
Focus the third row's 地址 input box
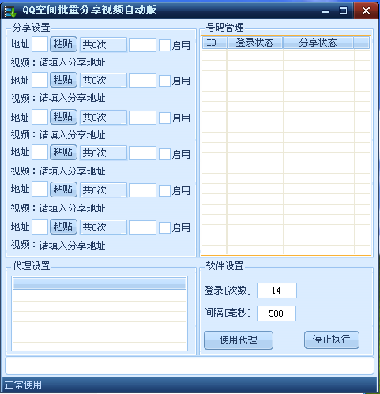(x=40, y=117)
